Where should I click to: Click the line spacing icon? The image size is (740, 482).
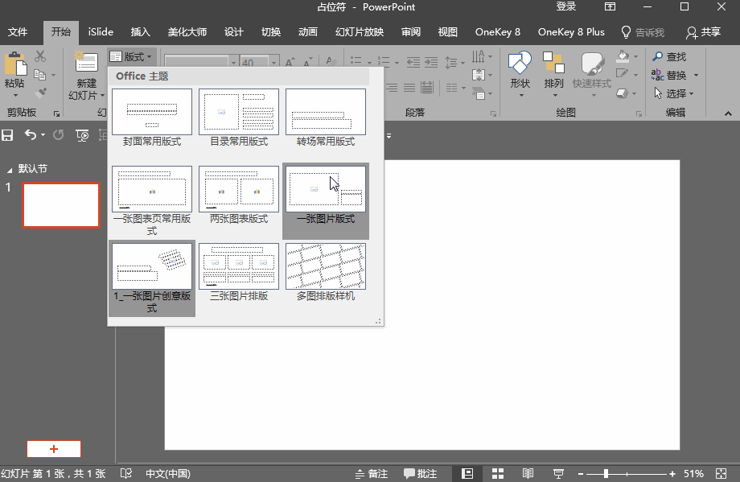tap(451, 62)
